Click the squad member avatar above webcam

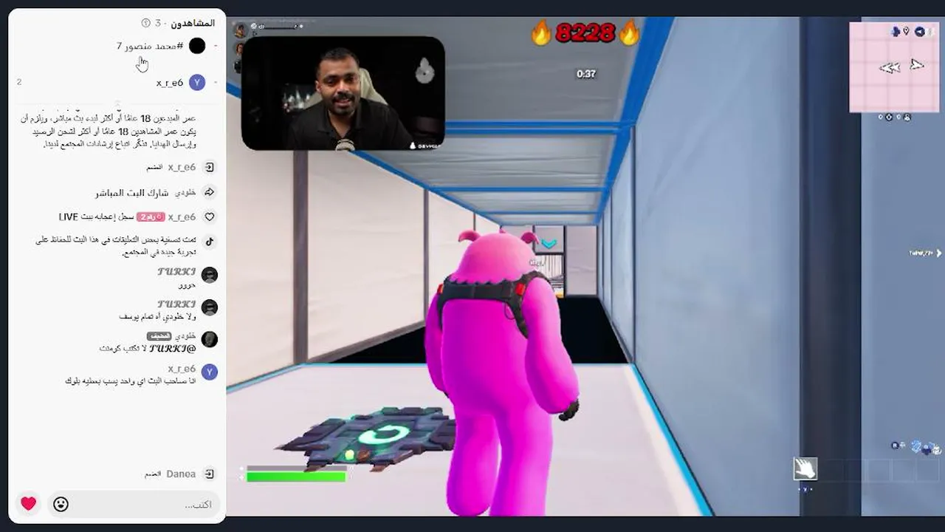click(240, 30)
